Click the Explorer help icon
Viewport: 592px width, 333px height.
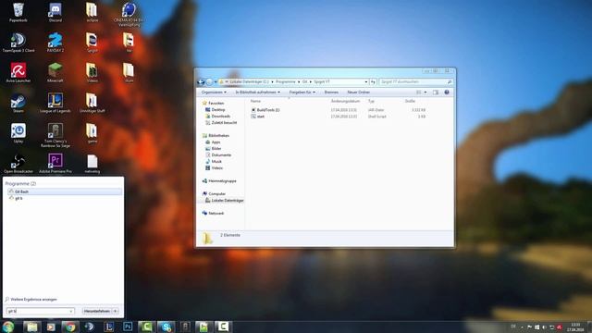pyautogui.click(x=447, y=92)
